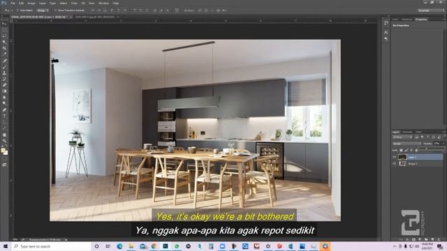This screenshot has width=447, height=251.
Task: Filter layers by adjustment layer icon
Action: pos(422,137)
